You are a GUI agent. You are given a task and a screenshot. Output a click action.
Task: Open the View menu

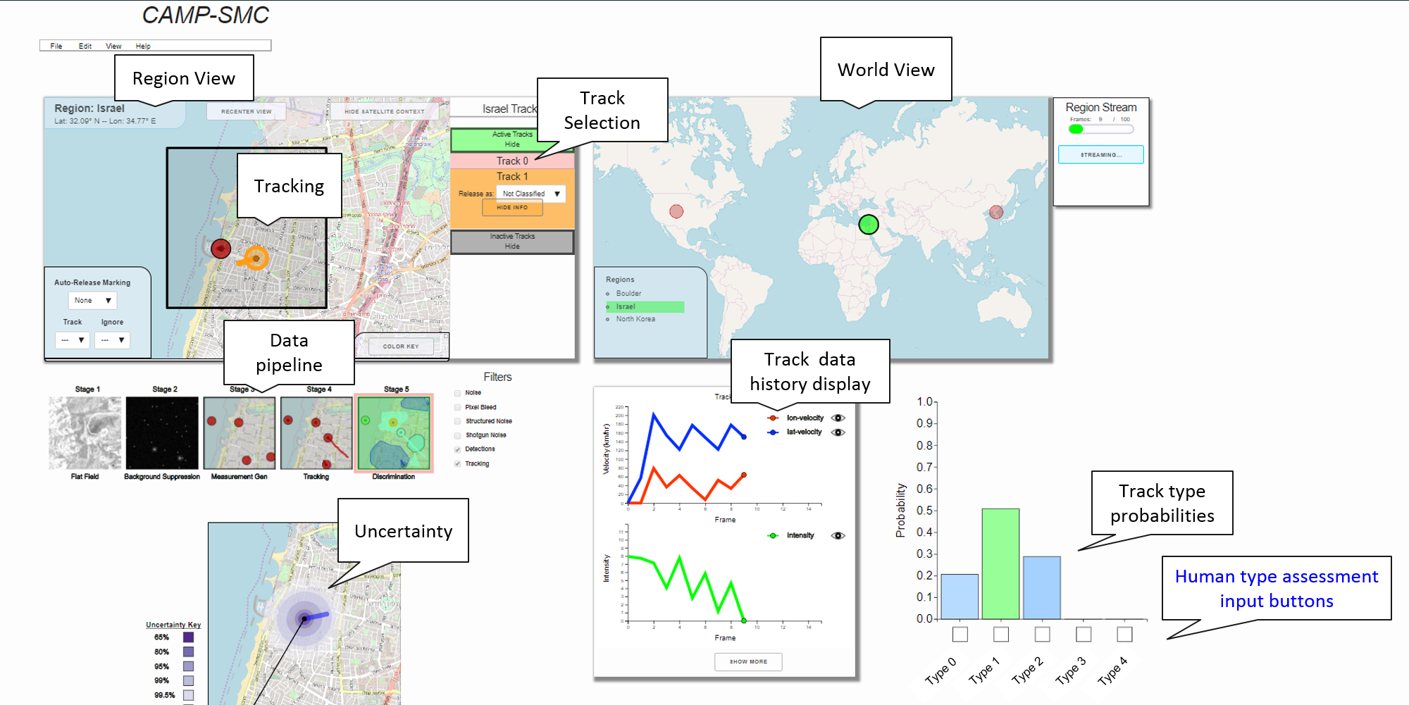[113, 46]
